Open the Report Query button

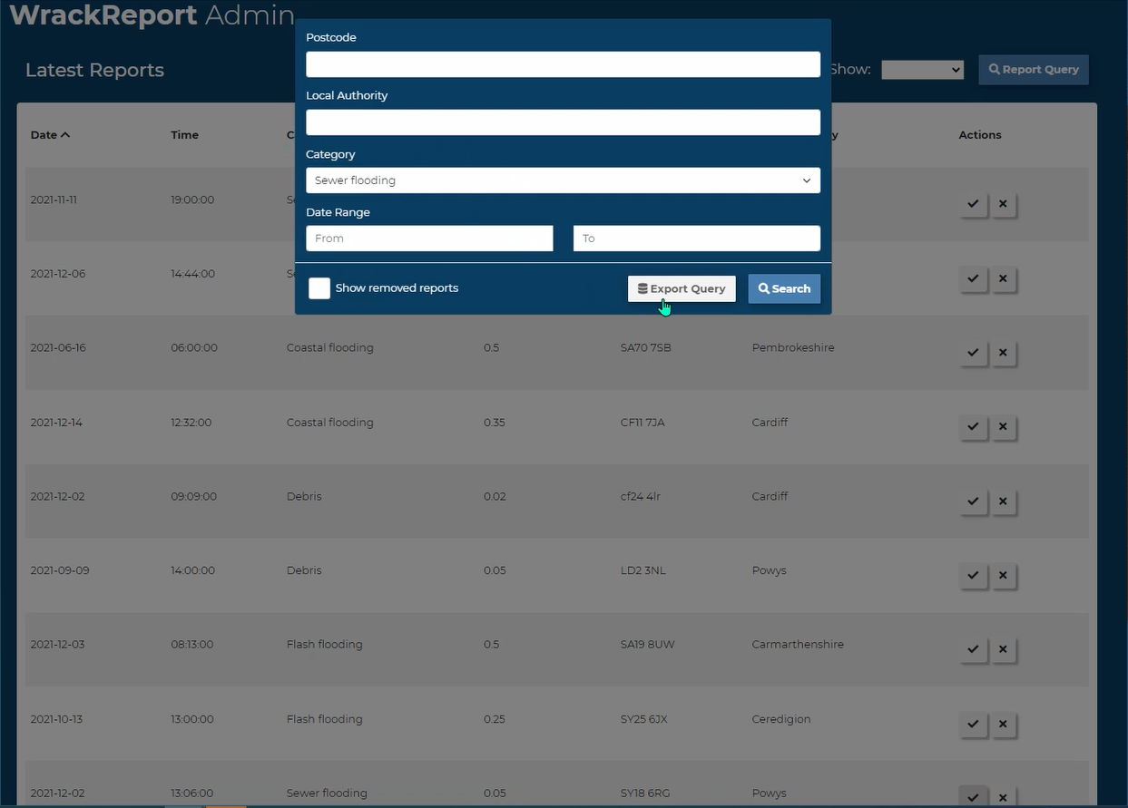click(1033, 70)
